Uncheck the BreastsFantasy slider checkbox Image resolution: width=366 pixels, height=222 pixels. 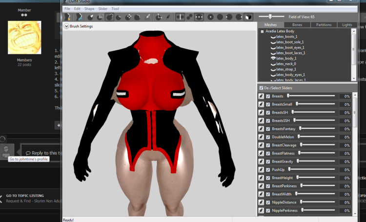click(268, 129)
